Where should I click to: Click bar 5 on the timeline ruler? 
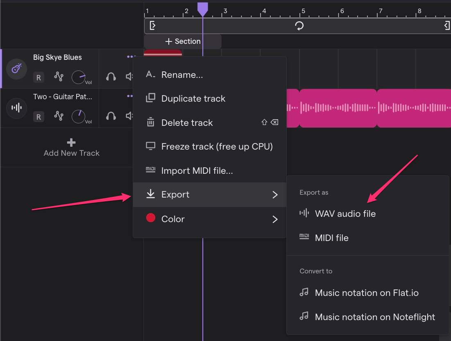[303, 11]
